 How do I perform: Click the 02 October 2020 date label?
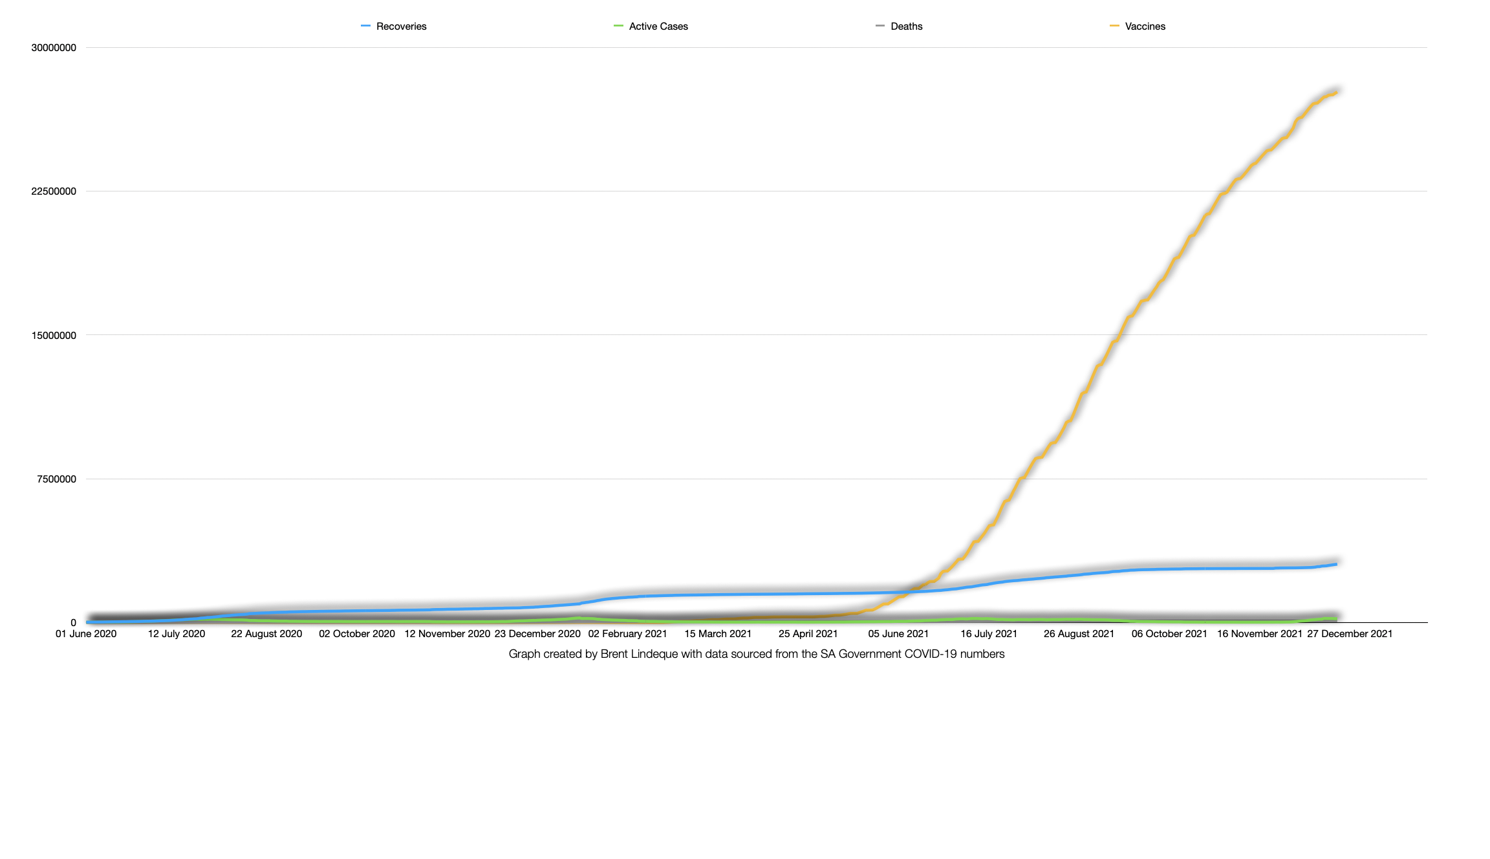pyautogui.click(x=357, y=634)
